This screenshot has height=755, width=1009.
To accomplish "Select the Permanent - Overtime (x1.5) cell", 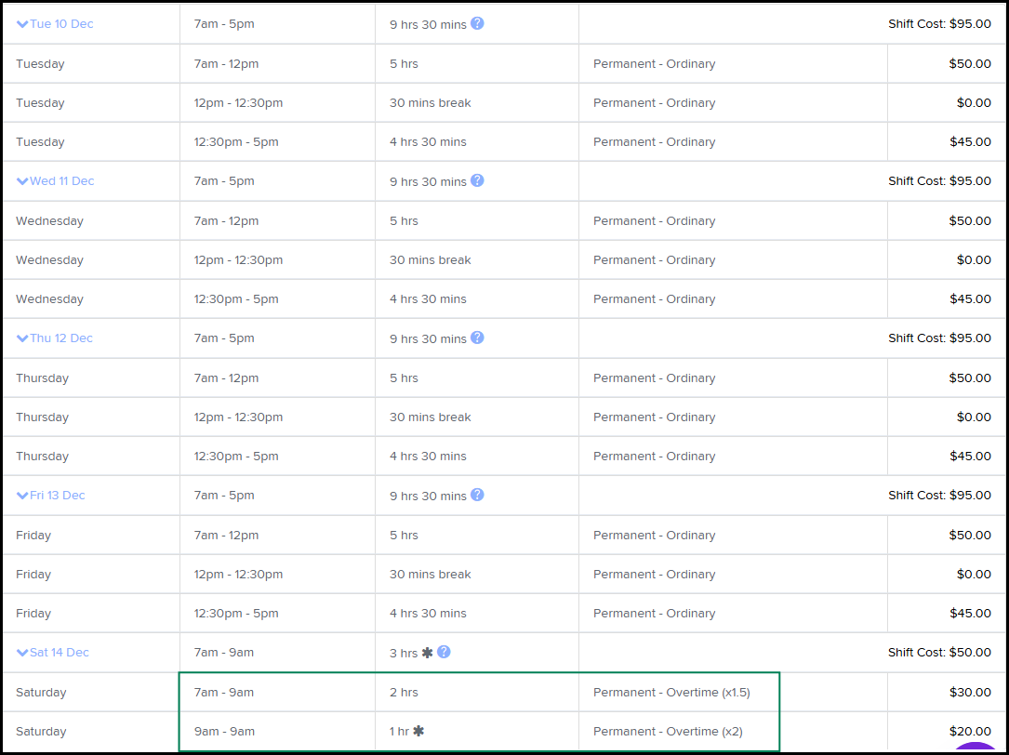I will (671, 693).
